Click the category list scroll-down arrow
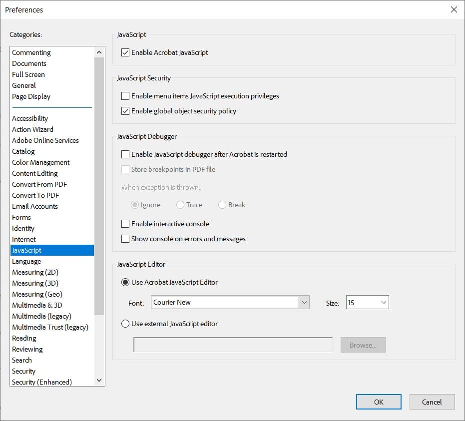Screen dimensions: 465x421 tap(99, 380)
